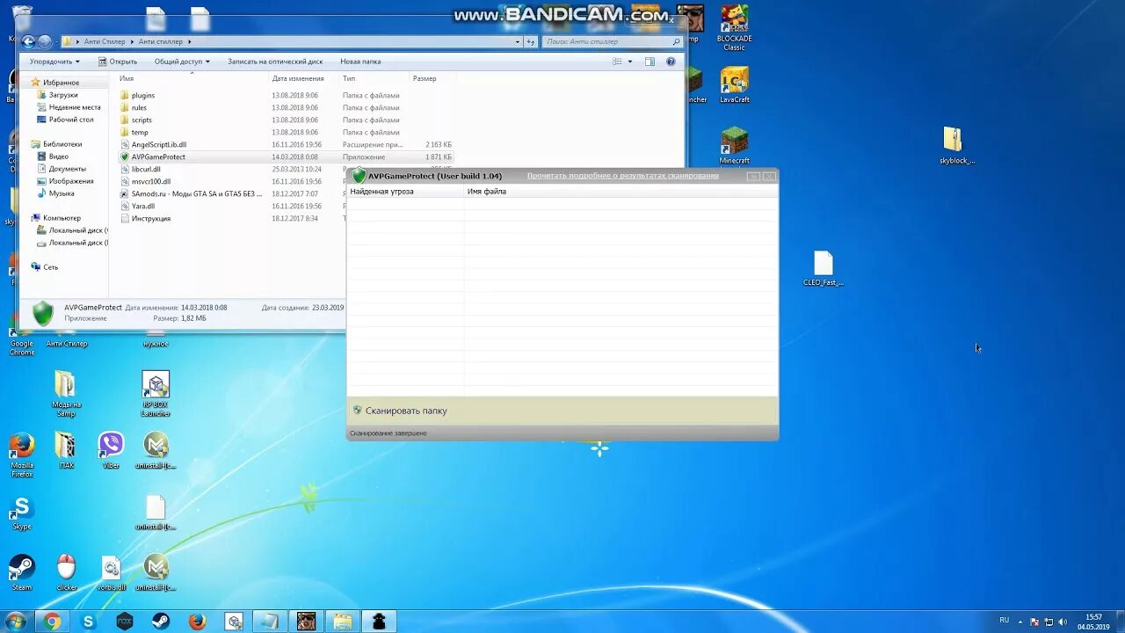Open the Общий доступ dropdown

pos(182,62)
